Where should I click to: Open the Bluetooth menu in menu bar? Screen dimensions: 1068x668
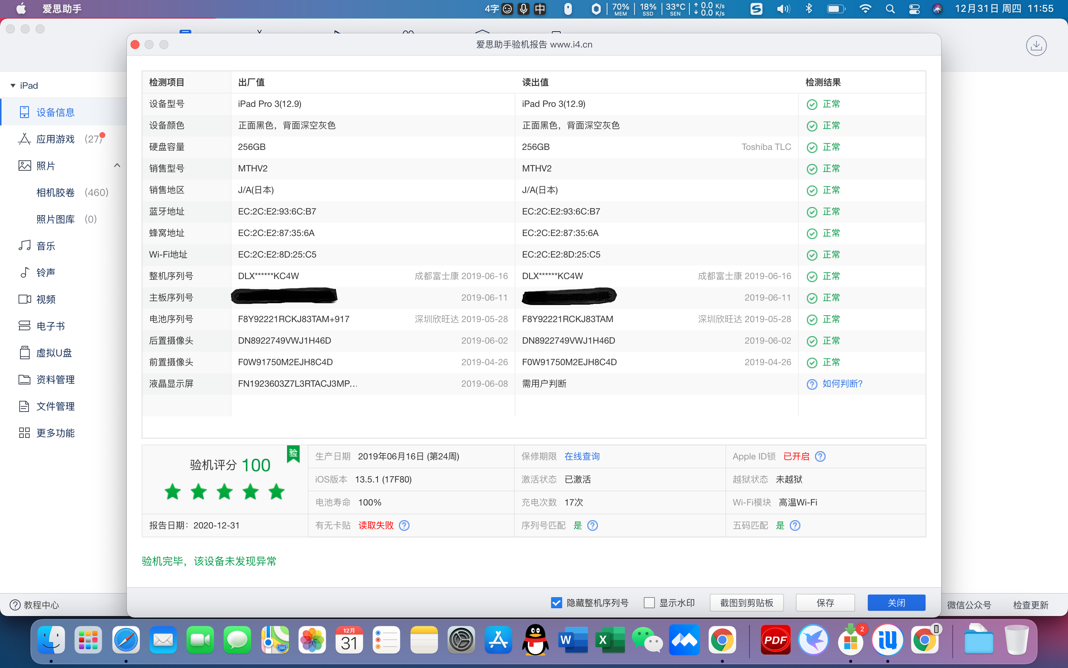809,9
